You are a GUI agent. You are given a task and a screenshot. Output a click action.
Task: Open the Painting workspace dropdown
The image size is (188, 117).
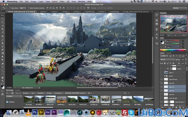tap(180, 8)
